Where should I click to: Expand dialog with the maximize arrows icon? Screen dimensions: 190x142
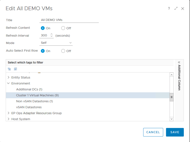click(176, 8)
